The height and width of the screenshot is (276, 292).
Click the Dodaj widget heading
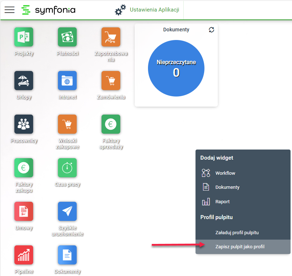point(217,158)
